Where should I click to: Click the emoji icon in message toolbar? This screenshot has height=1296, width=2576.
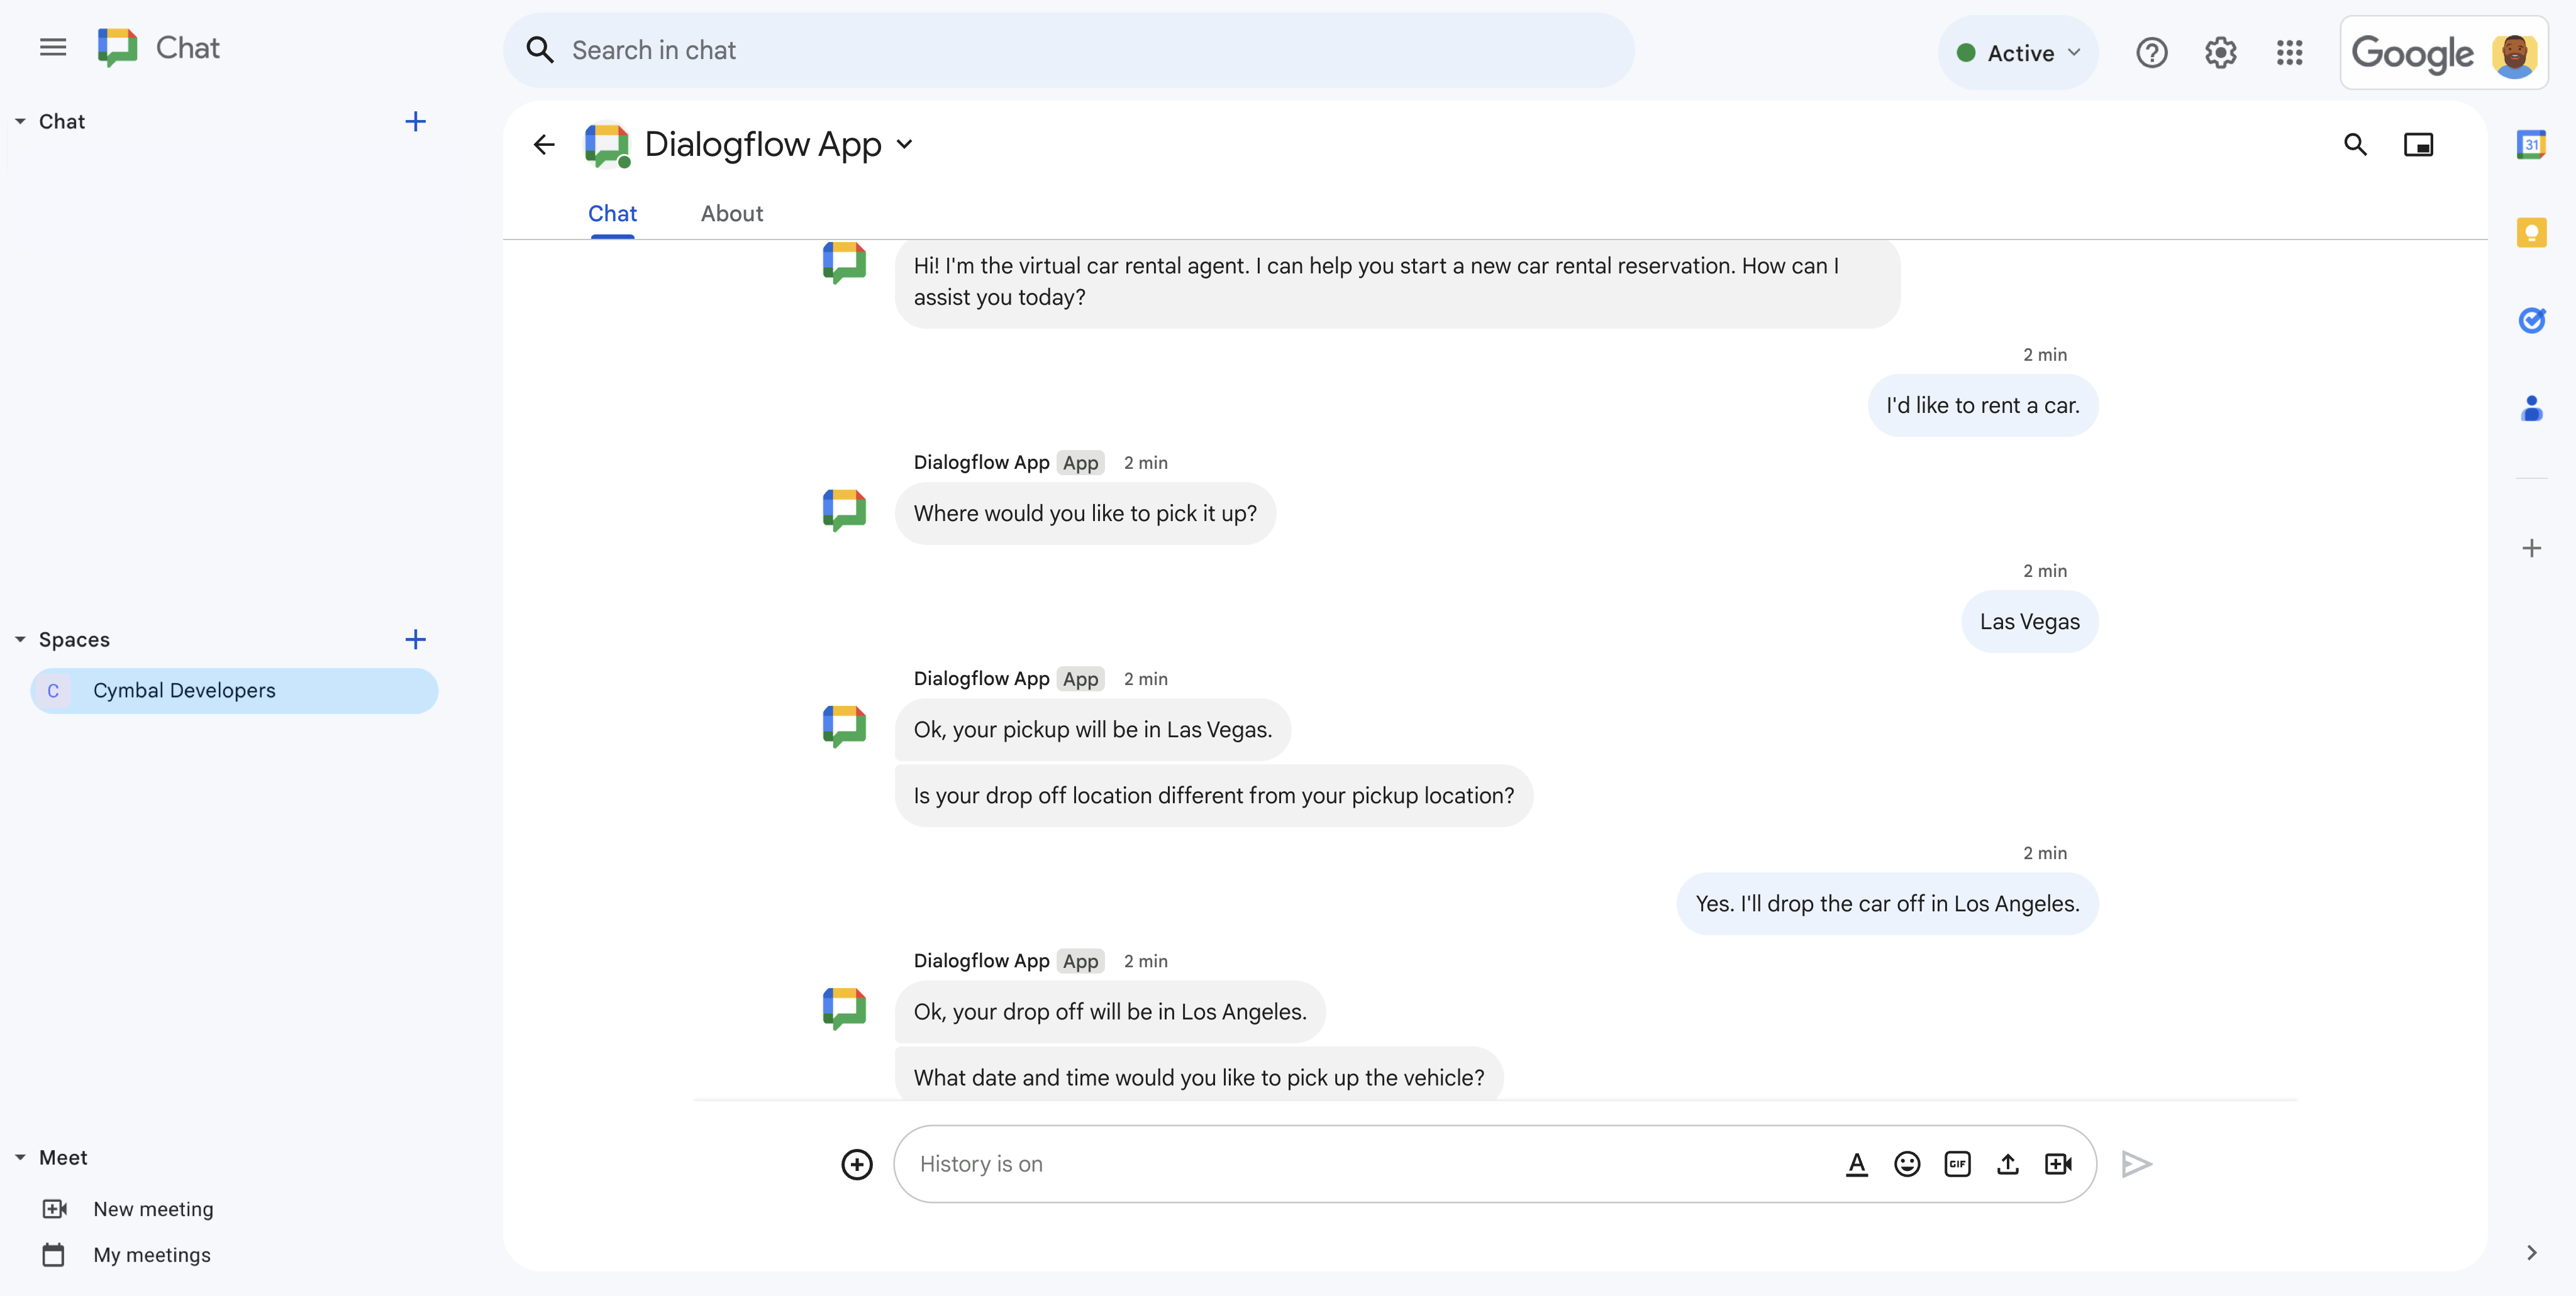pos(1906,1164)
